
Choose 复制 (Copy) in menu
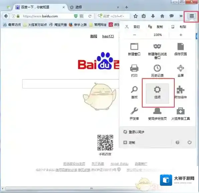[156, 27]
